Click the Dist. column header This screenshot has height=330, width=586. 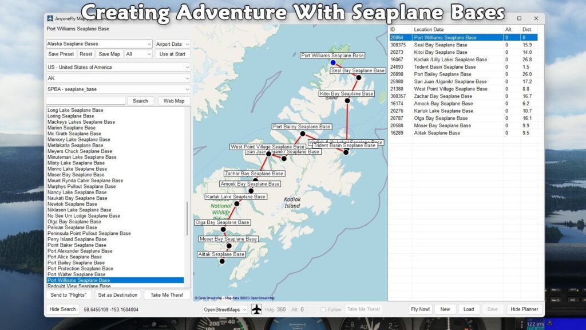pyautogui.click(x=527, y=29)
